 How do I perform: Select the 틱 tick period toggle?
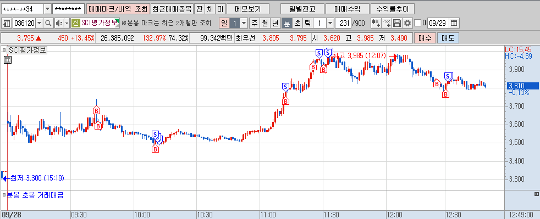coord(307,24)
